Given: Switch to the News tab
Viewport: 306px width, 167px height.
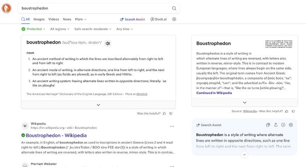Looking at the screenshot, I should (x=67, y=19).
